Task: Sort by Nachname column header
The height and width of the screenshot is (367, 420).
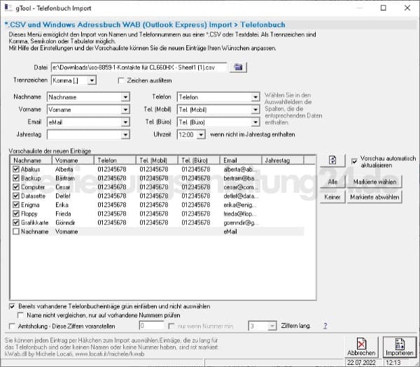Action: pos(31,160)
